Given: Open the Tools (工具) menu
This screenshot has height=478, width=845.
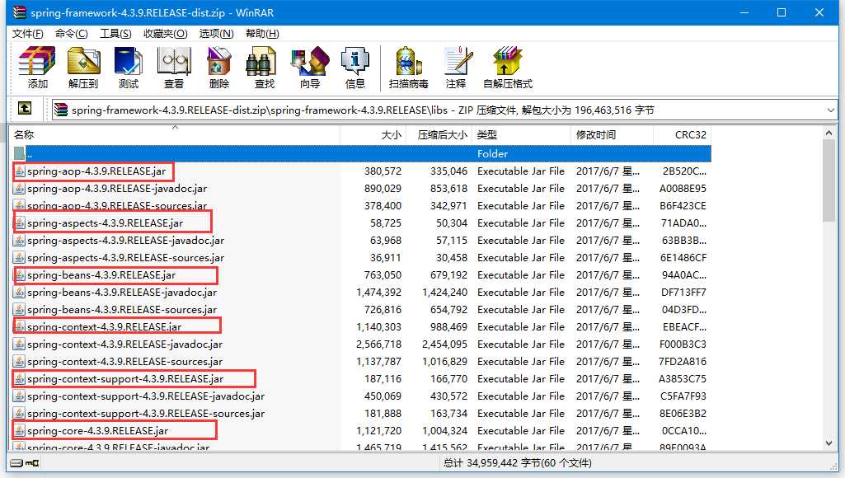Looking at the screenshot, I should [115, 34].
